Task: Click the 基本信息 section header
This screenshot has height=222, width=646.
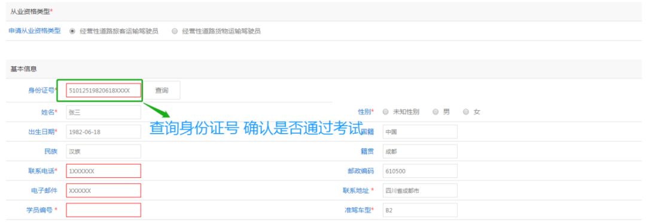Action: coord(23,69)
